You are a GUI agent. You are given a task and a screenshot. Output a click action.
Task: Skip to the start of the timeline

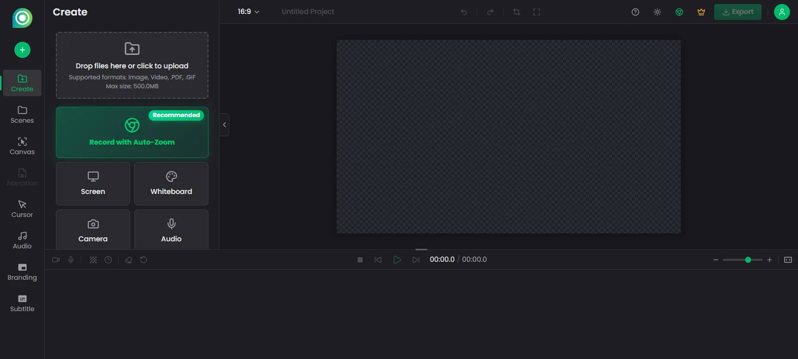click(378, 260)
